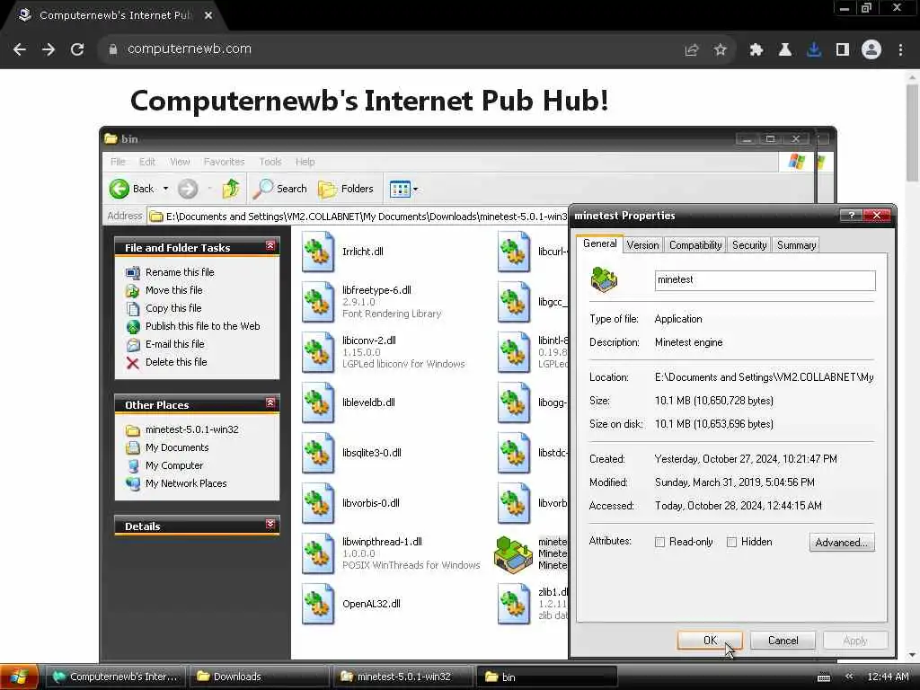Screen dimensions: 920x690
Task: Open My Computer in Other Places
Action: click(174, 465)
